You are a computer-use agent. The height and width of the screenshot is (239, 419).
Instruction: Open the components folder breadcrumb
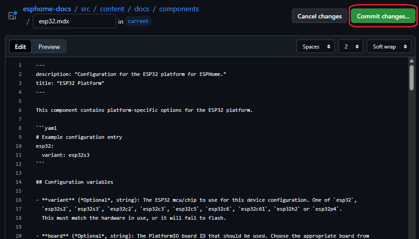click(179, 9)
